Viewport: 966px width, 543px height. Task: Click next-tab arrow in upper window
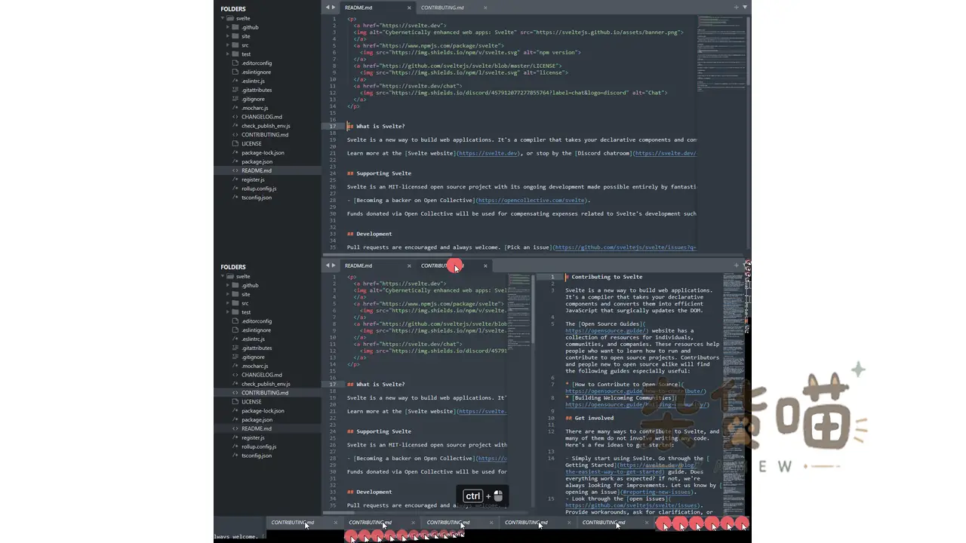click(x=334, y=8)
